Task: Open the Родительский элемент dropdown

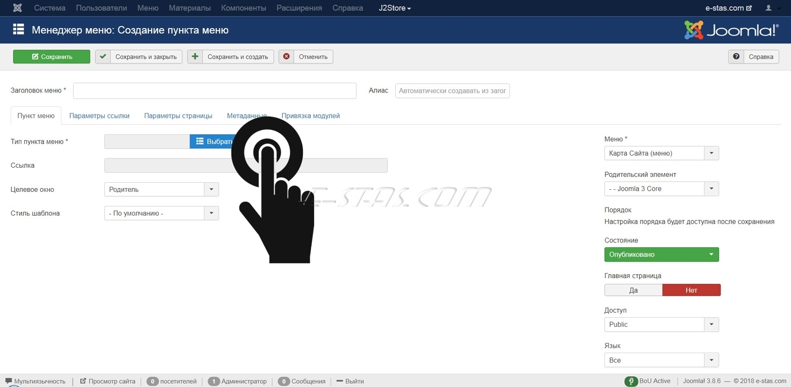Action: click(x=661, y=189)
